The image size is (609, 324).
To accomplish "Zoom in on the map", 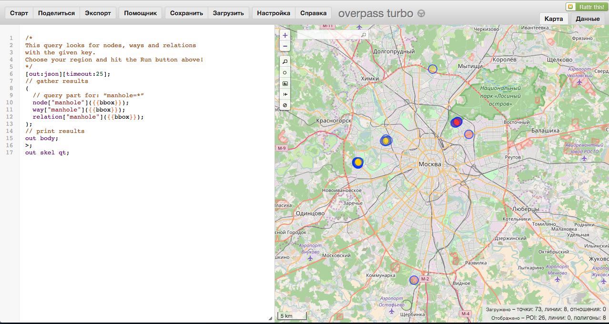I will [285, 35].
